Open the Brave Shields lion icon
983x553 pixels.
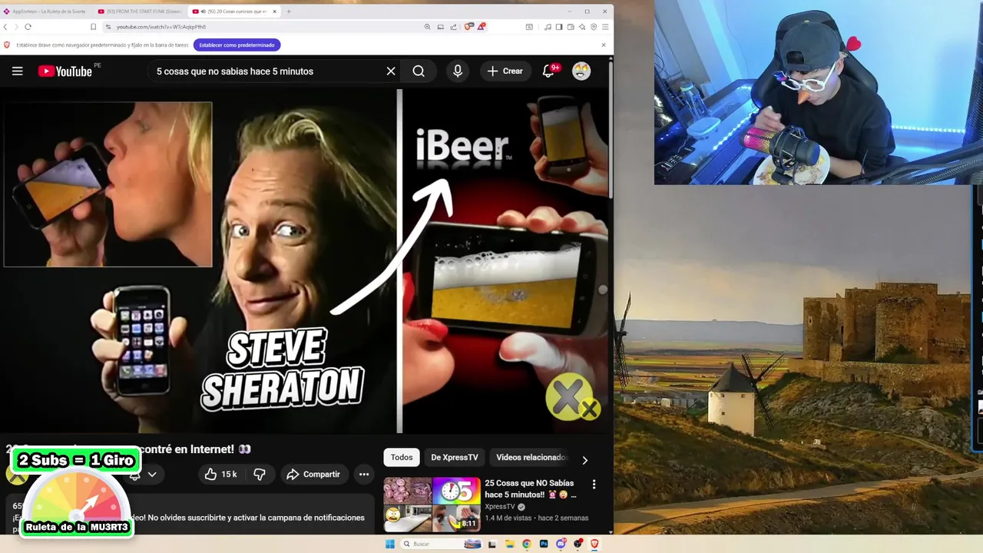coord(468,27)
